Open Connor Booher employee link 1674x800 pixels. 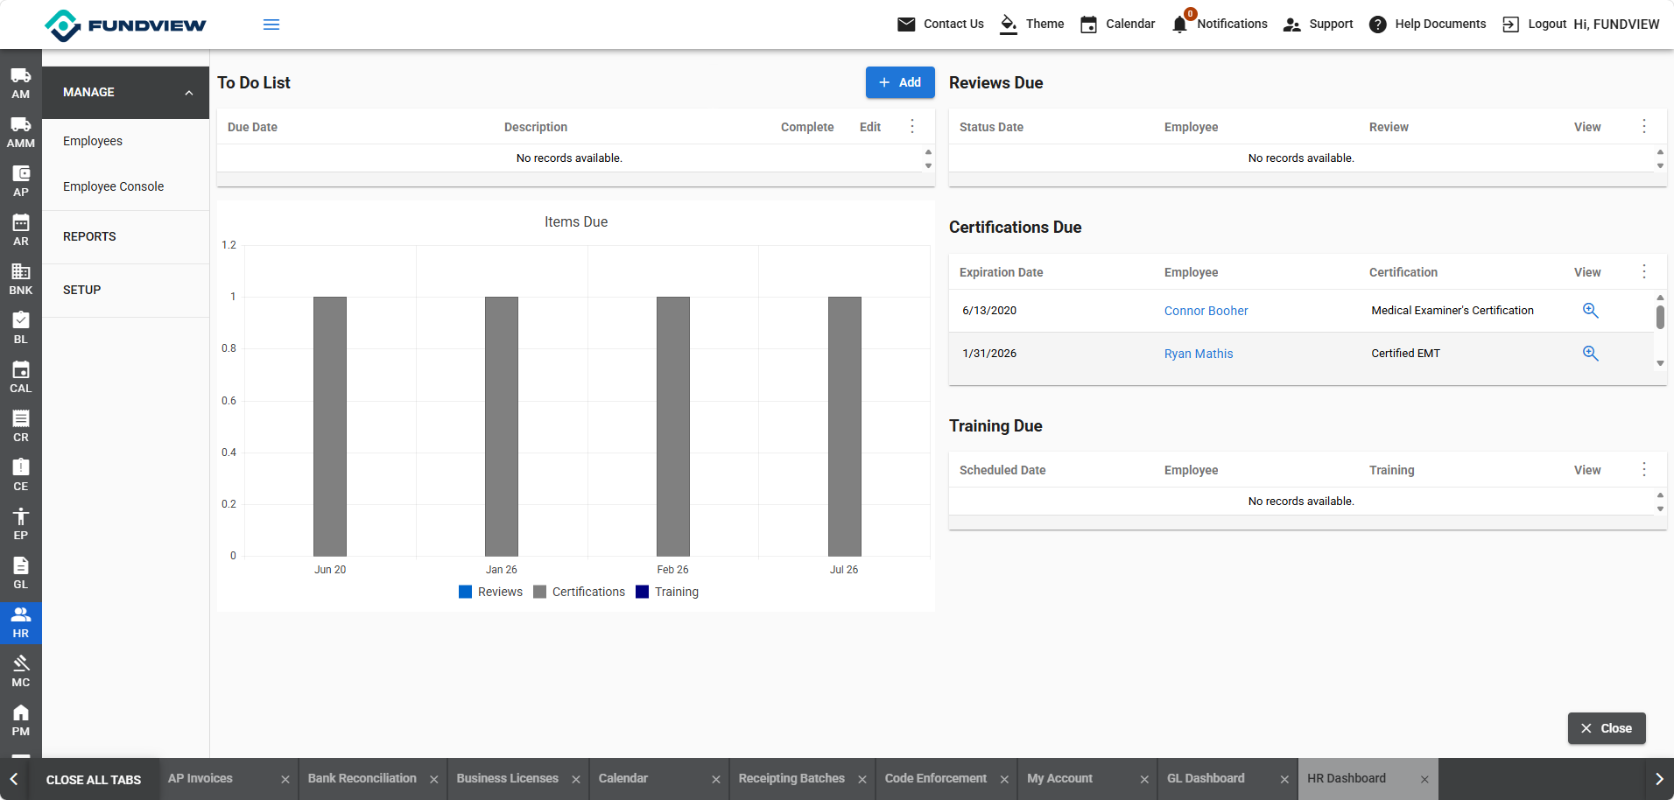(1206, 311)
